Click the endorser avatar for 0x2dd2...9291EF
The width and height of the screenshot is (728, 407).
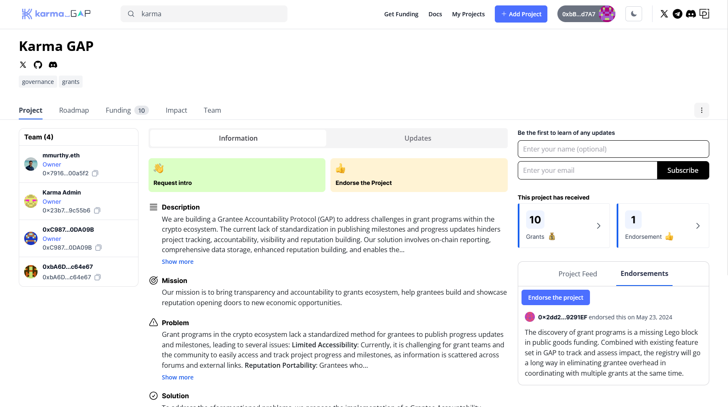(x=530, y=317)
